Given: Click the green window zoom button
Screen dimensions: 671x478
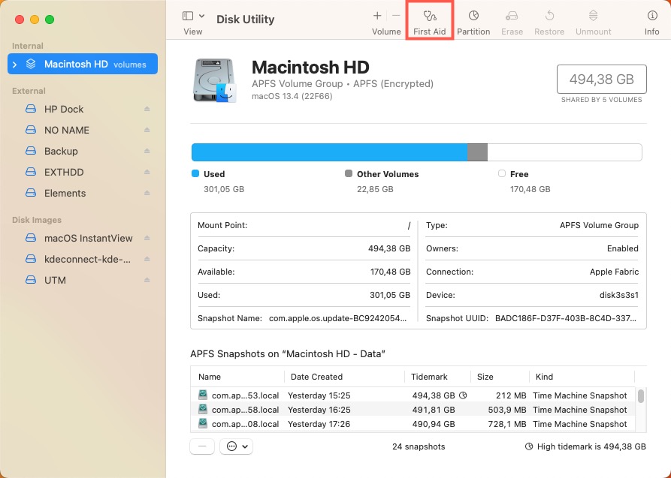Looking at the screenshot, I should coord(50,19).
